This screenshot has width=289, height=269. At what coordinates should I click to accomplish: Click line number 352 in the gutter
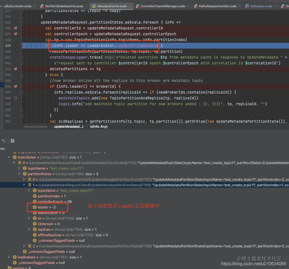tap(8, 121)
